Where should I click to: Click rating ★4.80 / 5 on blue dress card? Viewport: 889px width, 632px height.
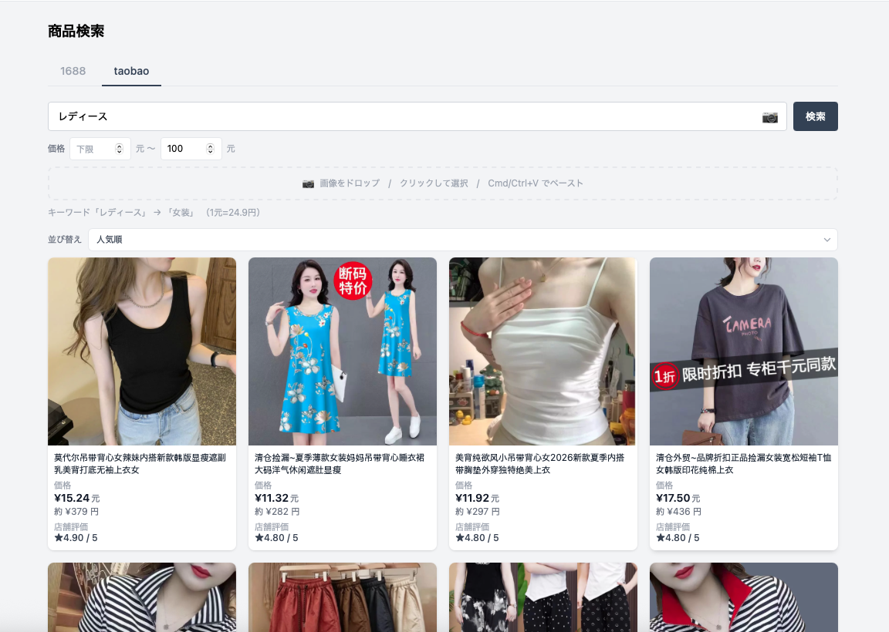(x=277, y=538)
